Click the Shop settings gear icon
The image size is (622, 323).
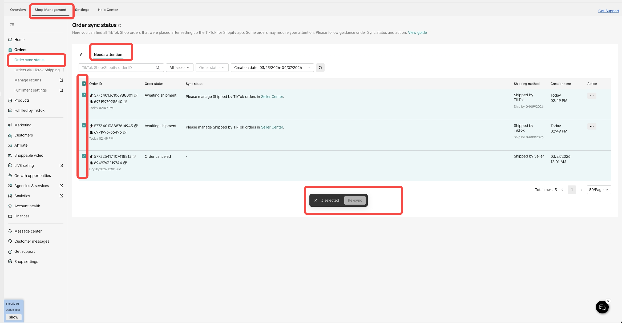pos(10,262)
